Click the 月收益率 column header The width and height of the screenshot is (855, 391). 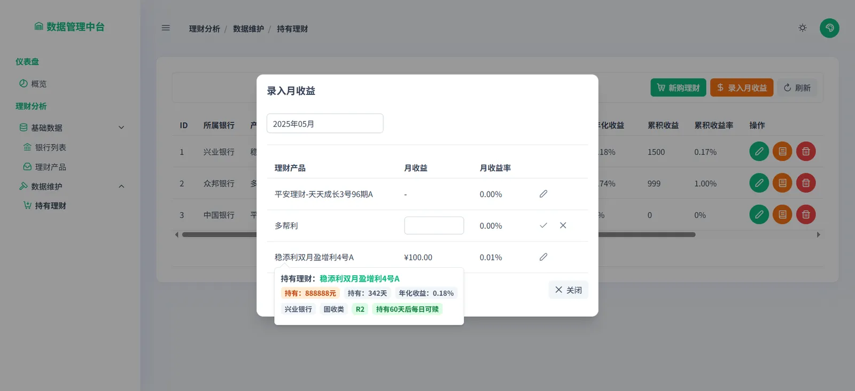click(495, 167)
